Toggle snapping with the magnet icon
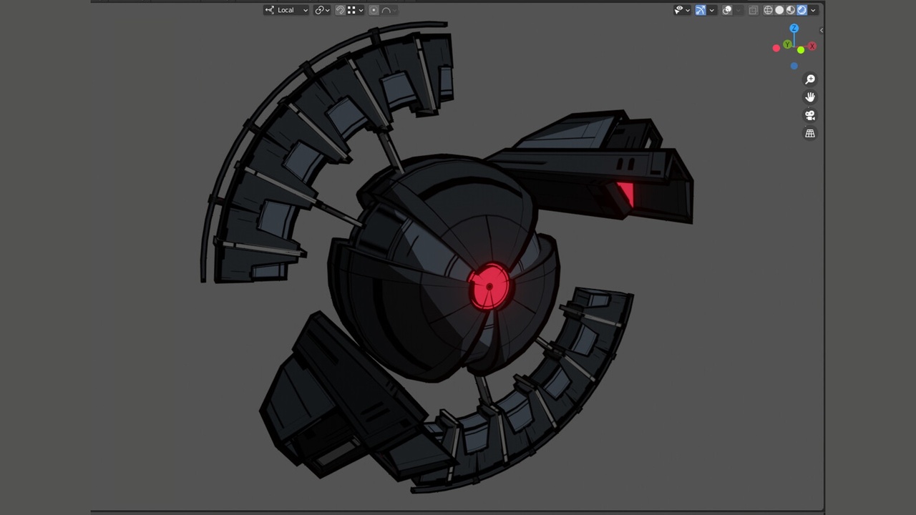The image size is (916, 515). pyautogui.click(x=340, y=10)
